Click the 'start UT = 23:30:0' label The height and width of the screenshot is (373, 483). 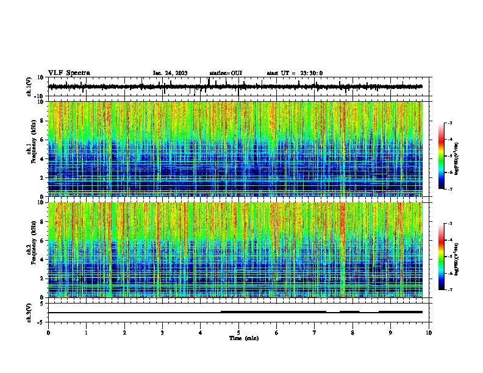295,73
